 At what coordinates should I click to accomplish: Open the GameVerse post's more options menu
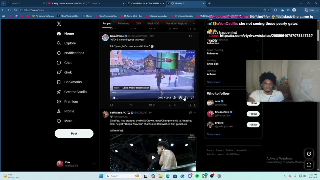point(195,36)
